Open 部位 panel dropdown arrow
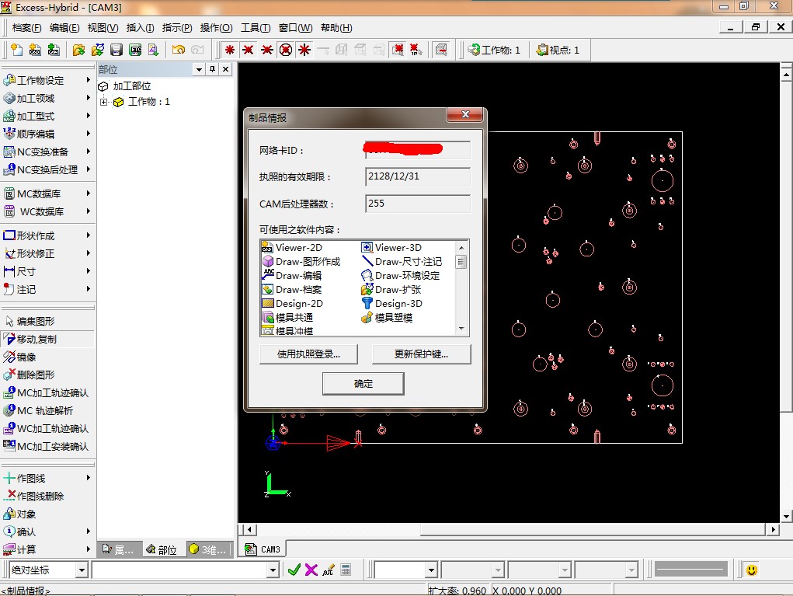 tap(200, 69)
